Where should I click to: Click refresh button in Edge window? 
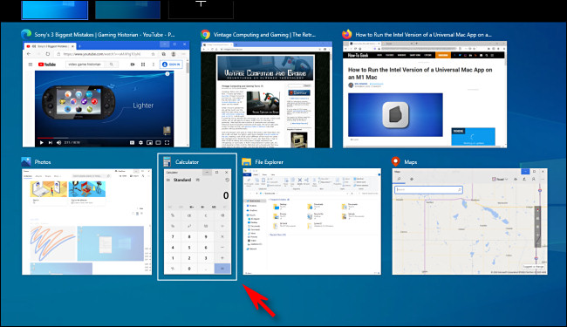tap(48, 54)
